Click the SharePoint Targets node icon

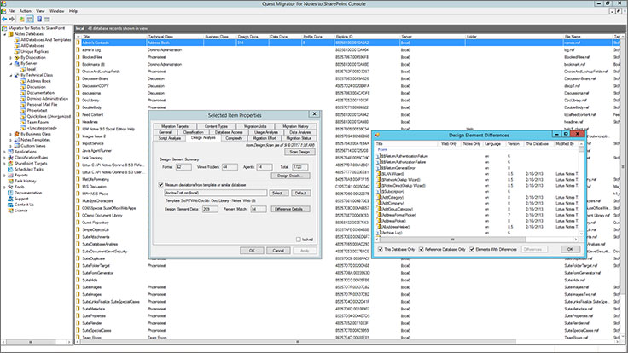(x=11, y=164)
